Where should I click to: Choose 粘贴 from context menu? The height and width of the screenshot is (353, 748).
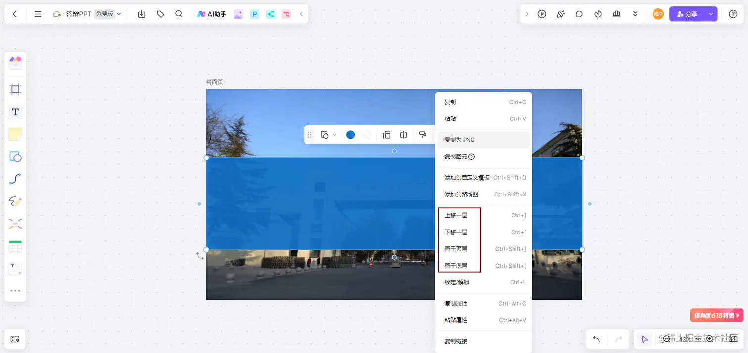pos(484,119)
